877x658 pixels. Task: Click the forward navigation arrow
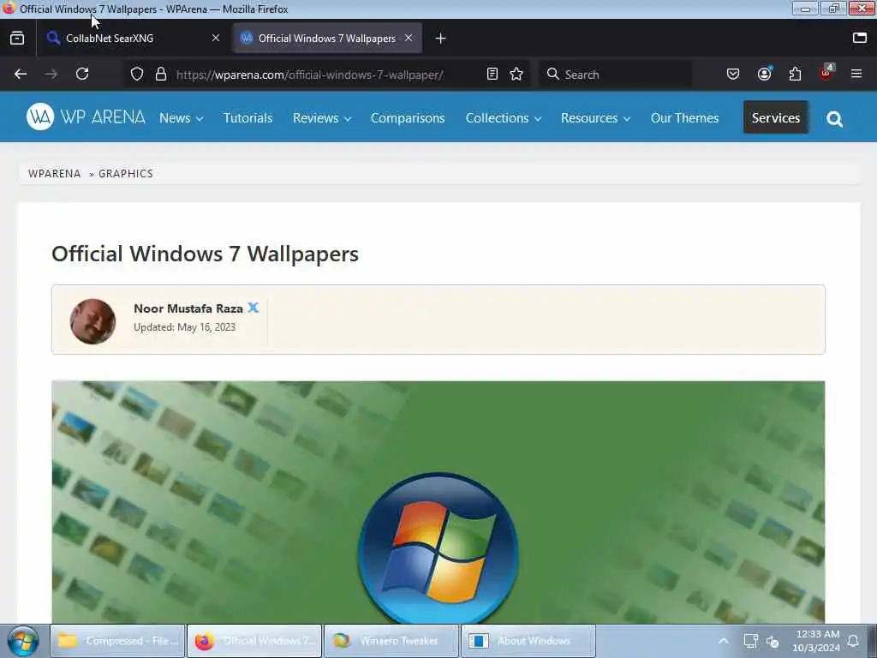point(51,75)
